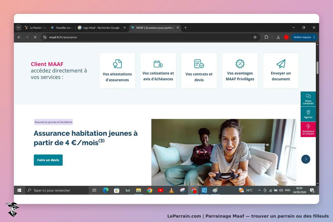View site information icon in address bar
Screen dimensions: 333x222
[x=45, y=37]
